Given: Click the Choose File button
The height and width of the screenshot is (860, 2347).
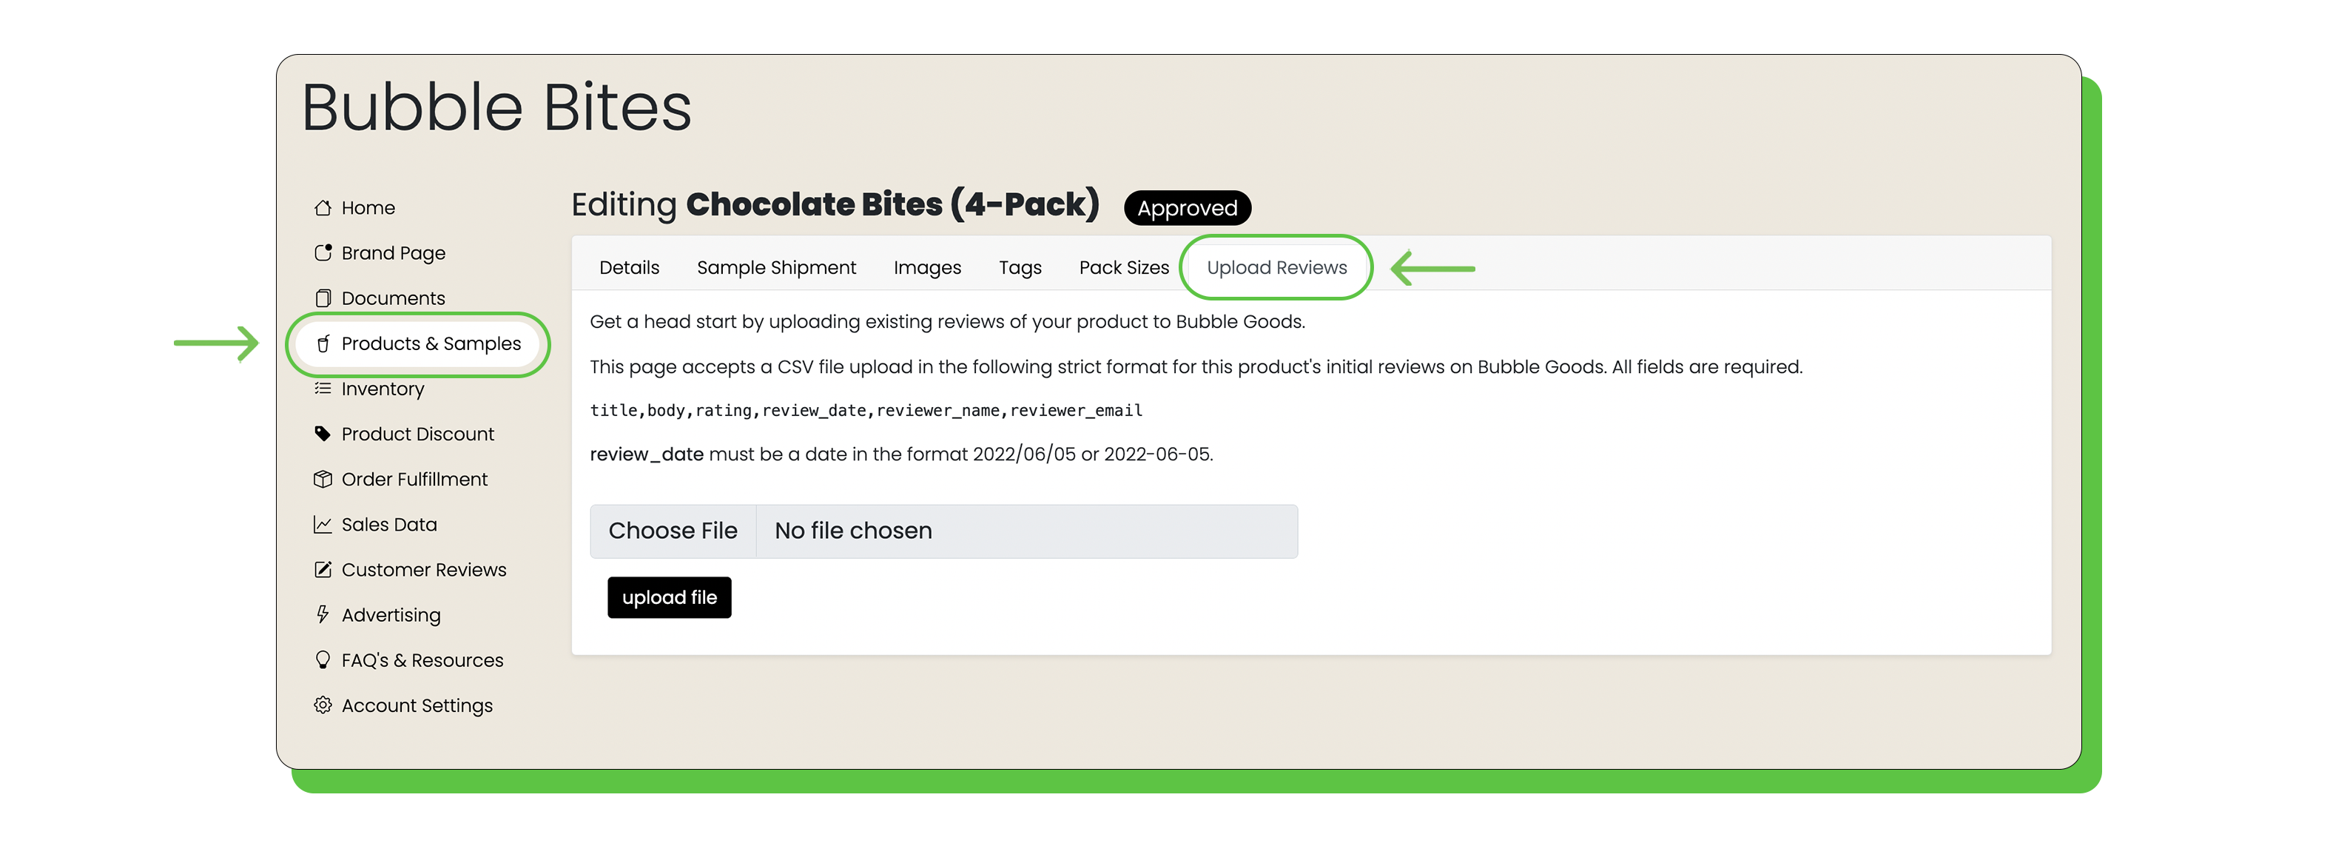Looking at the screenshot, I should pyautogui.click(x=673, y=531).
